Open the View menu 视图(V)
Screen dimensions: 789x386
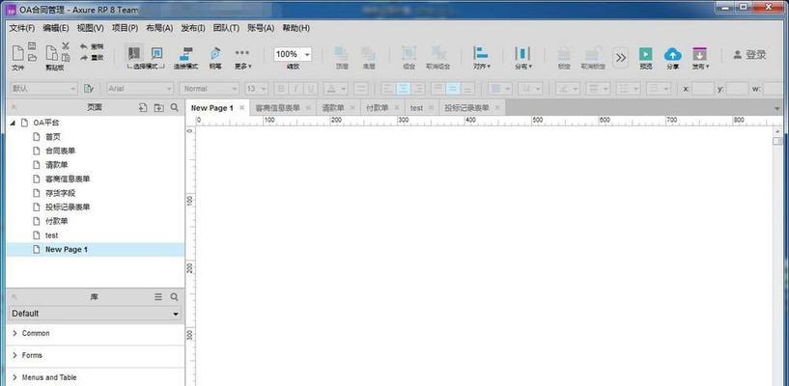click(x=90, y=28)
